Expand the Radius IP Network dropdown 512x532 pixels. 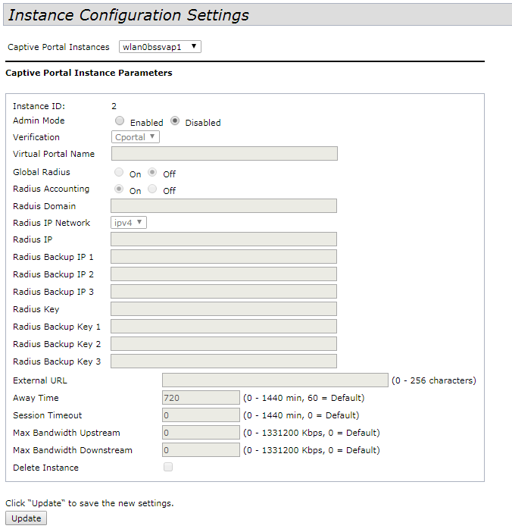[129, 223]
